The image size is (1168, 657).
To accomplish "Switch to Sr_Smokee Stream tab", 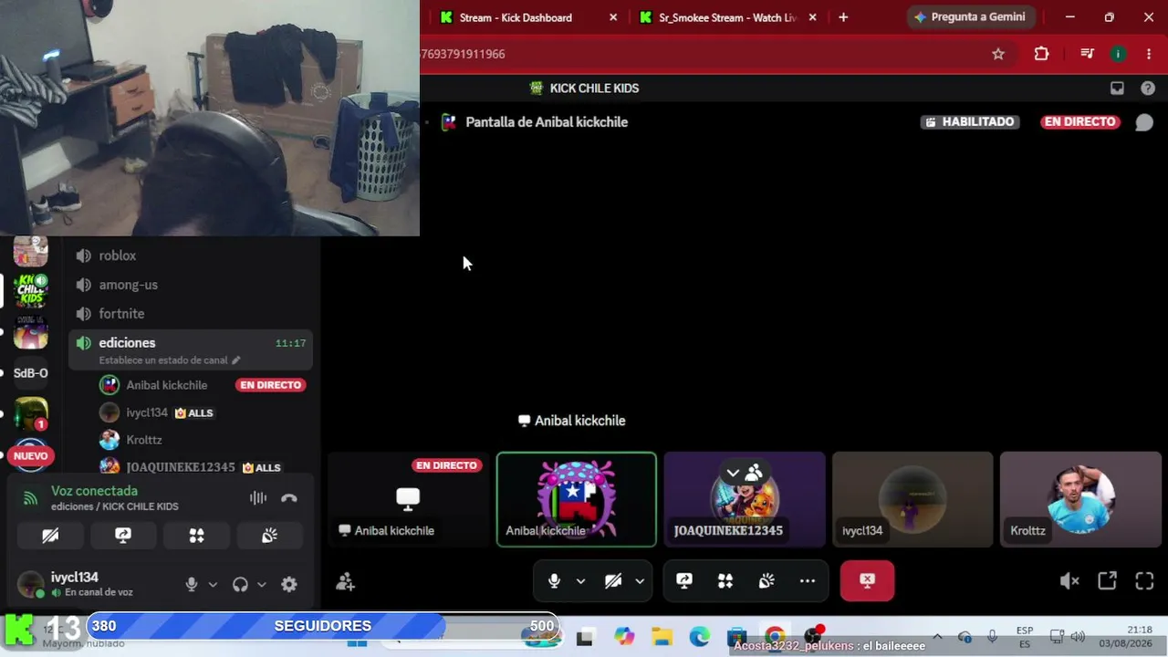I will point(727,17).
